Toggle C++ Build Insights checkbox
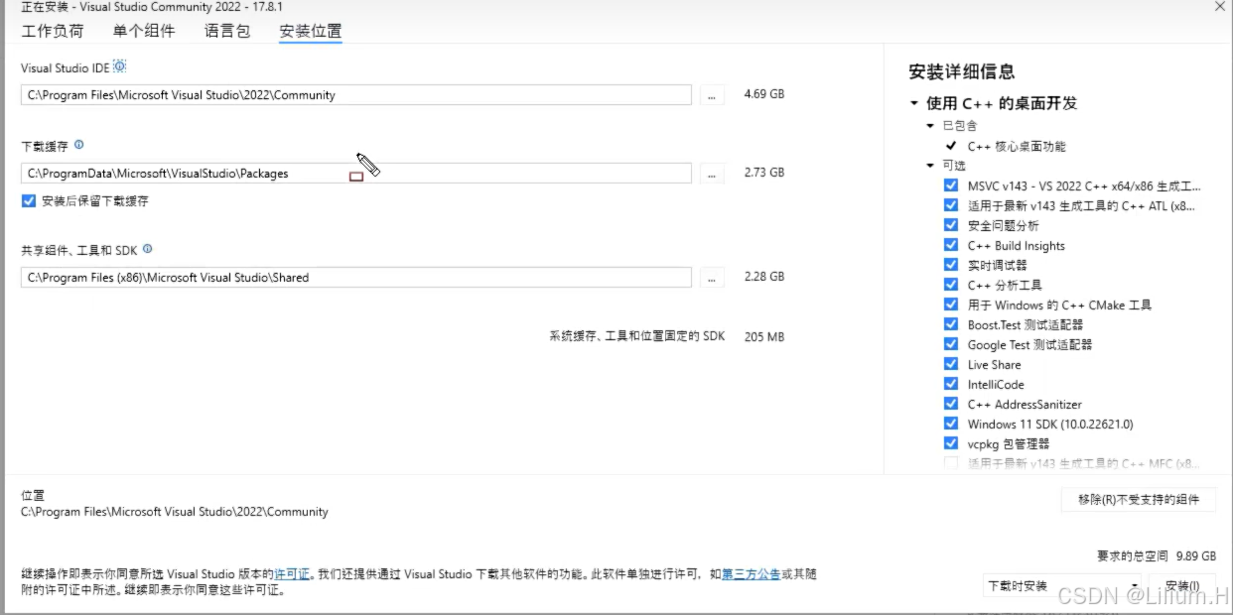 (951, 245)
